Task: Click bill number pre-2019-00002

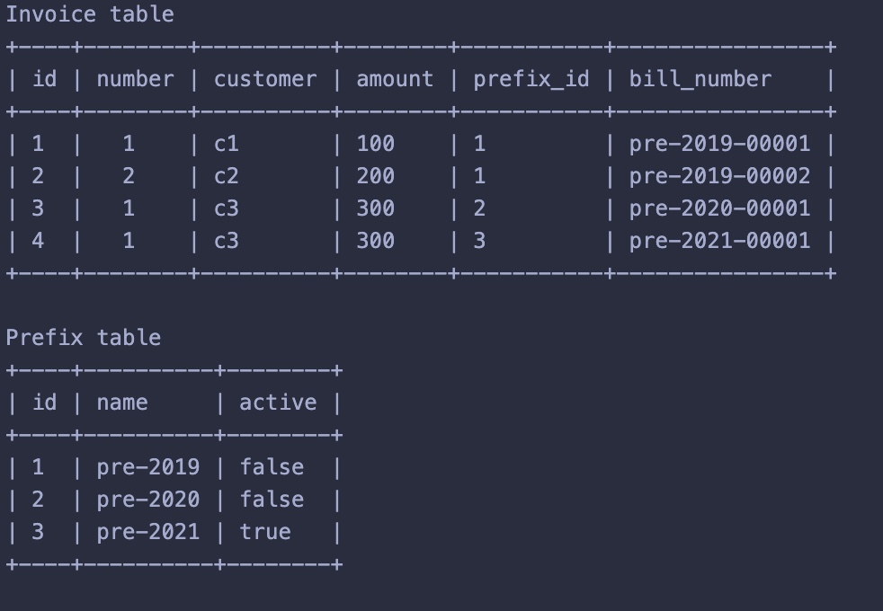Action: click(x=719, y=176)
